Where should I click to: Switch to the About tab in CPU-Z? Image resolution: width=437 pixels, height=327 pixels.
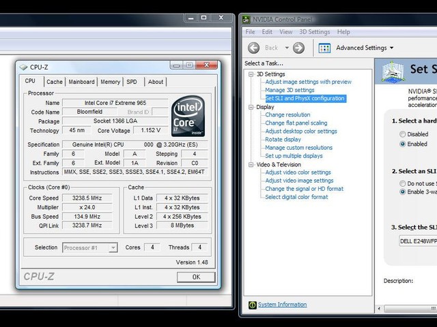click(x=156, y=82)
